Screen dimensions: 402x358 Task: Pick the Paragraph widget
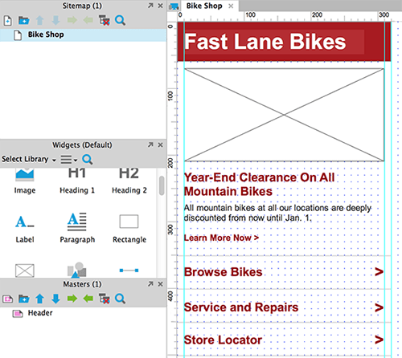[x=77, y=228]
